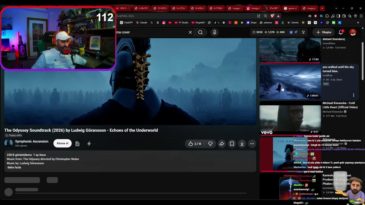Viewport: 365px width, 205px height.
Task: Open the browser zoom magnifier in address bar
Action: (265, 16)
